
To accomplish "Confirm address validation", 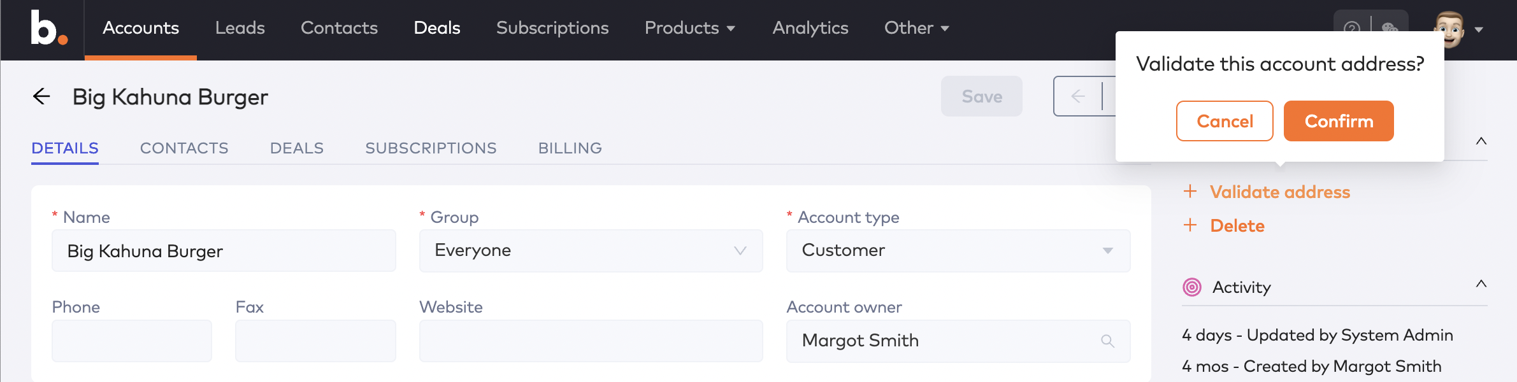I will [x=1339, y=121].
